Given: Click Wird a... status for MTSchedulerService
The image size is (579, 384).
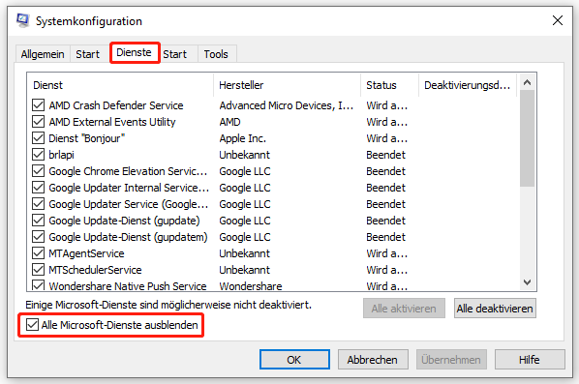Looking at the screenshot, I should click(387, 270).
